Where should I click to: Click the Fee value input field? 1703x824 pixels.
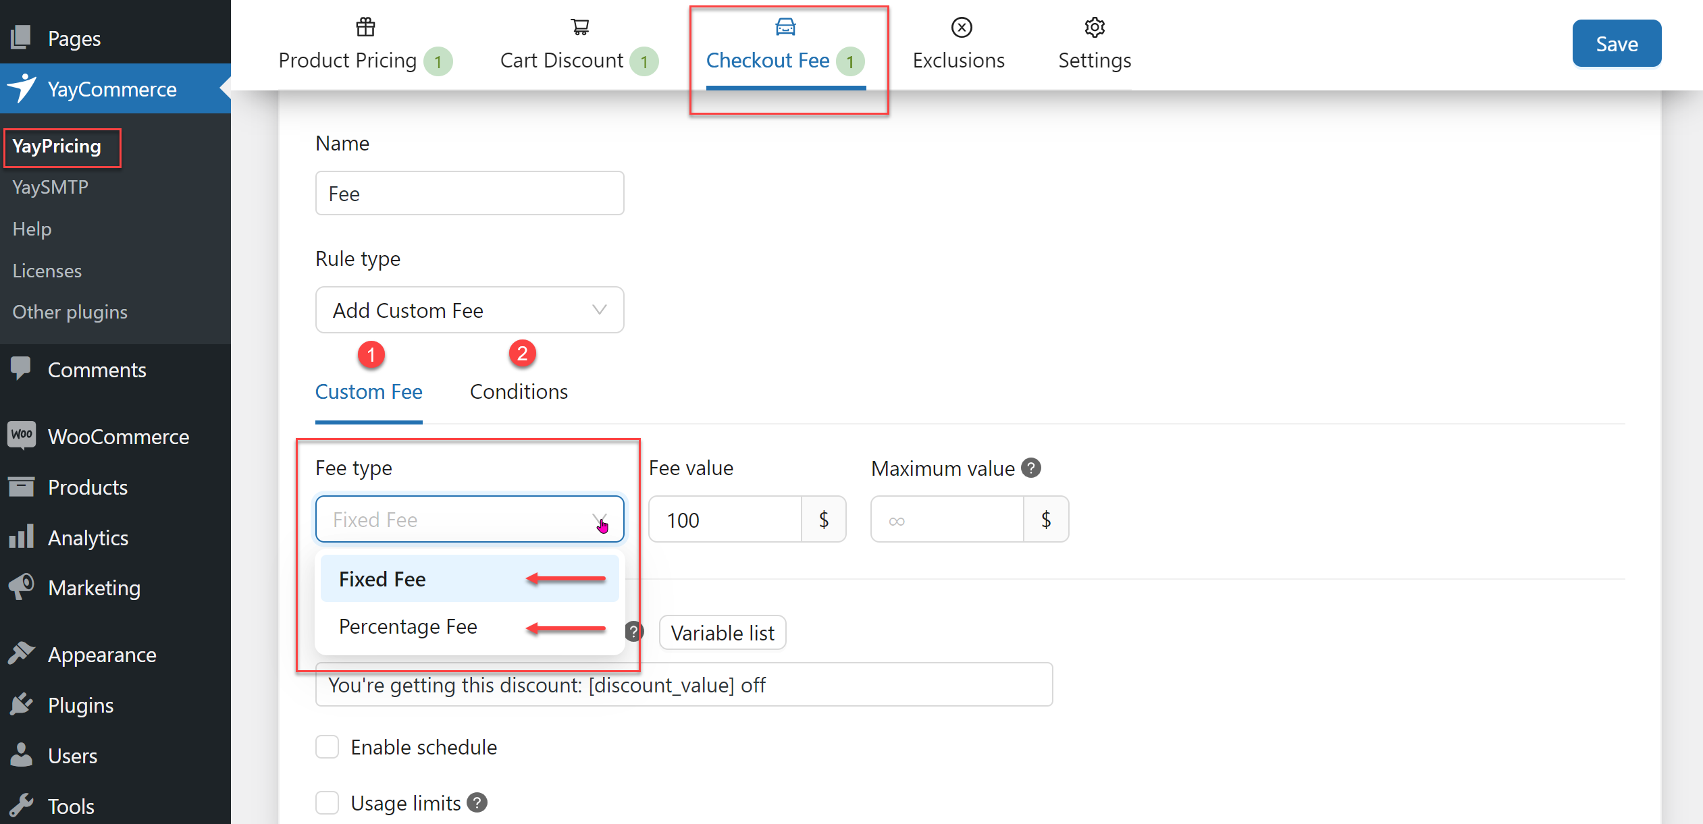coord(725,520)
